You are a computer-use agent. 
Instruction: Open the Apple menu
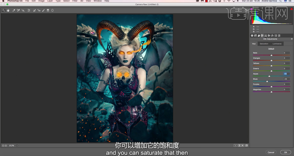click(x=3, y=1)
